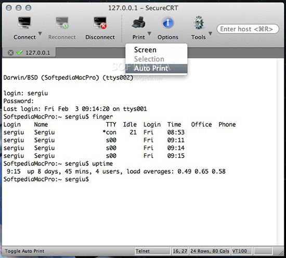Click the Disconnect label button
286x258 pixels.
point(100,37)
